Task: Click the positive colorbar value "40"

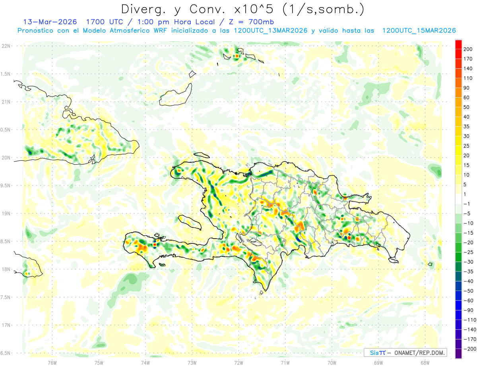Action: 467,117
